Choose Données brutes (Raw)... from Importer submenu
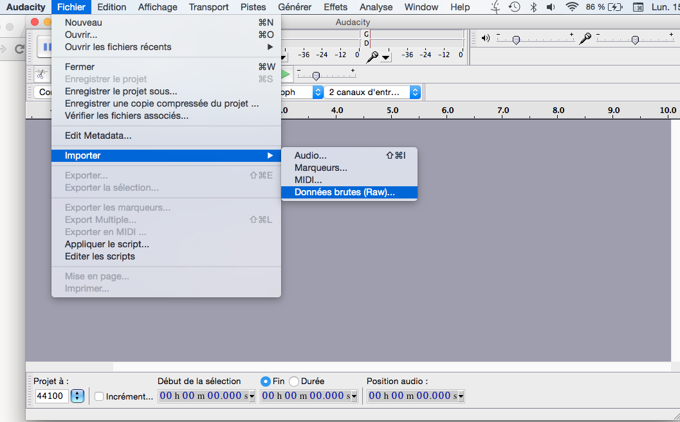This screenshot has height=422, width=680. pos(345,192)
